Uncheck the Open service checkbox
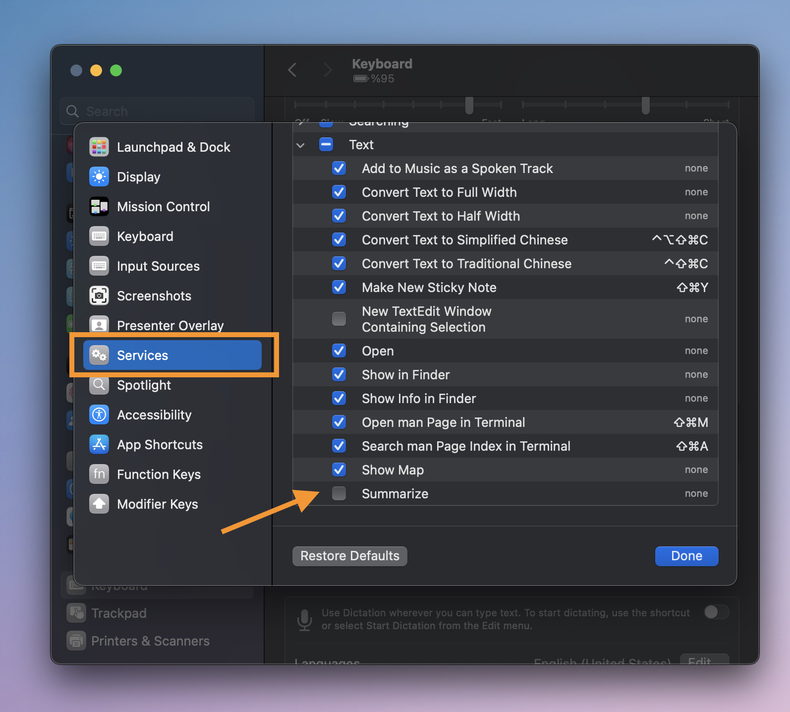Screen dimensions: 790x712 click(x=339, y=351)
